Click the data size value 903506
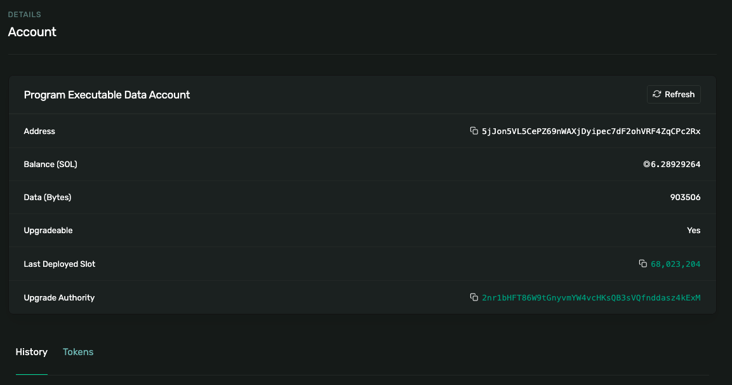The image size is (732, 385). [685, 198]
